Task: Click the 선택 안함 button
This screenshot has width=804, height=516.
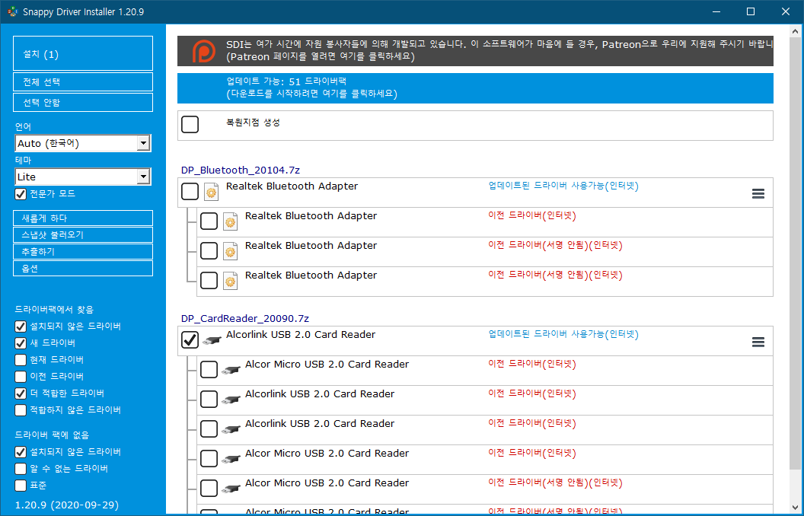Action: tap(83, 103)
